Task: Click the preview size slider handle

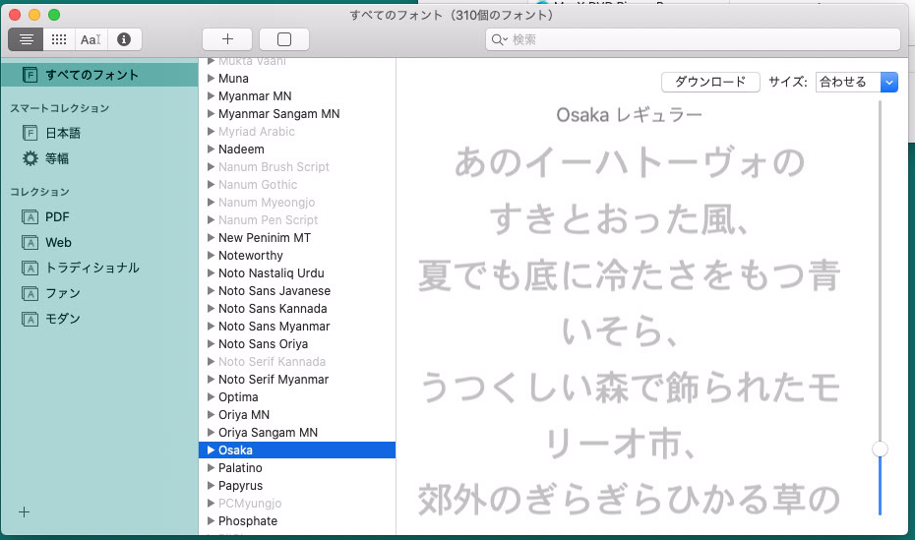Action: tap(880, 449)
